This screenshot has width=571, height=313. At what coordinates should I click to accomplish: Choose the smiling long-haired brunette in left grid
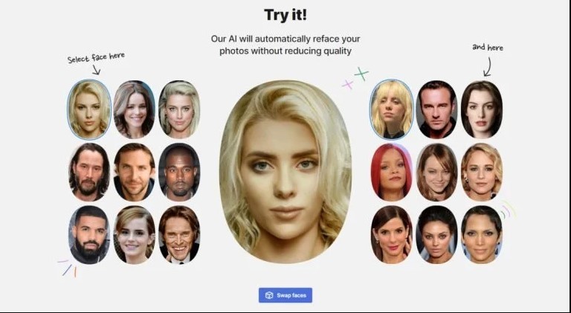point(135,109)
